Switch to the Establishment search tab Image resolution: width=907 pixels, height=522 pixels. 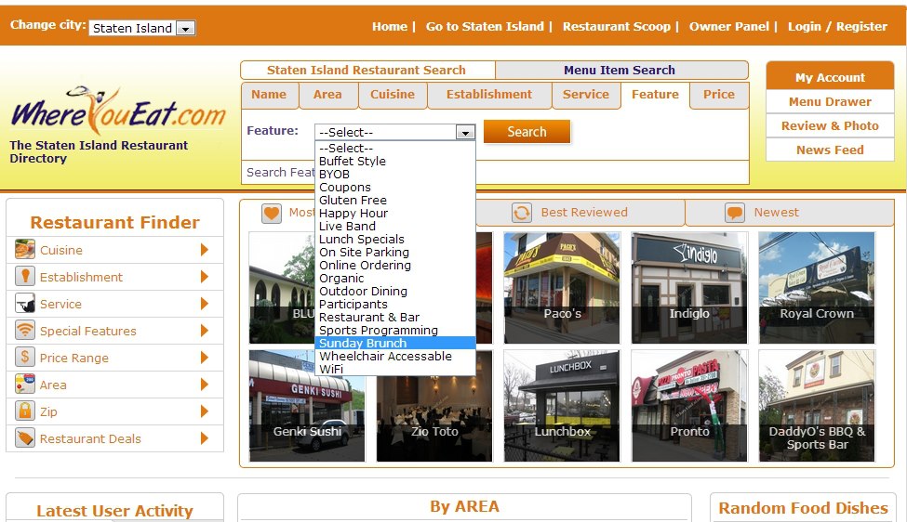click(488, 95)
